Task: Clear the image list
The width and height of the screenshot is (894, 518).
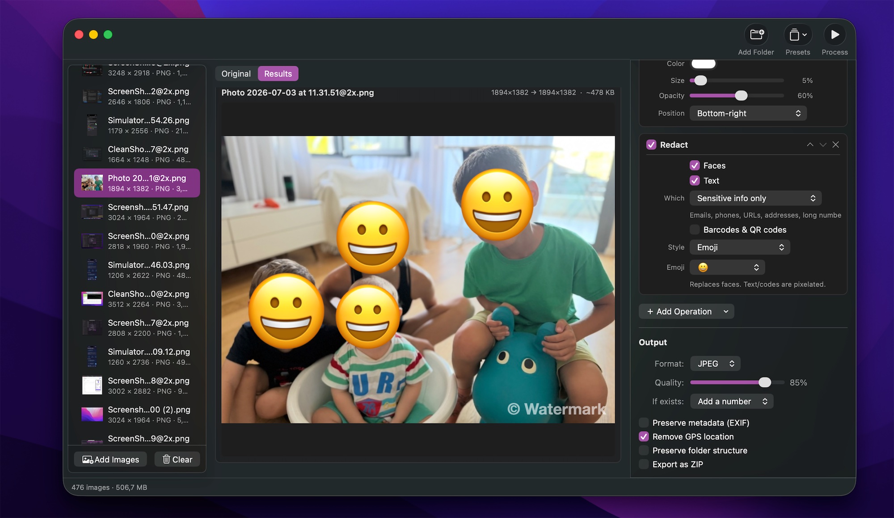Action: [177, 459]
